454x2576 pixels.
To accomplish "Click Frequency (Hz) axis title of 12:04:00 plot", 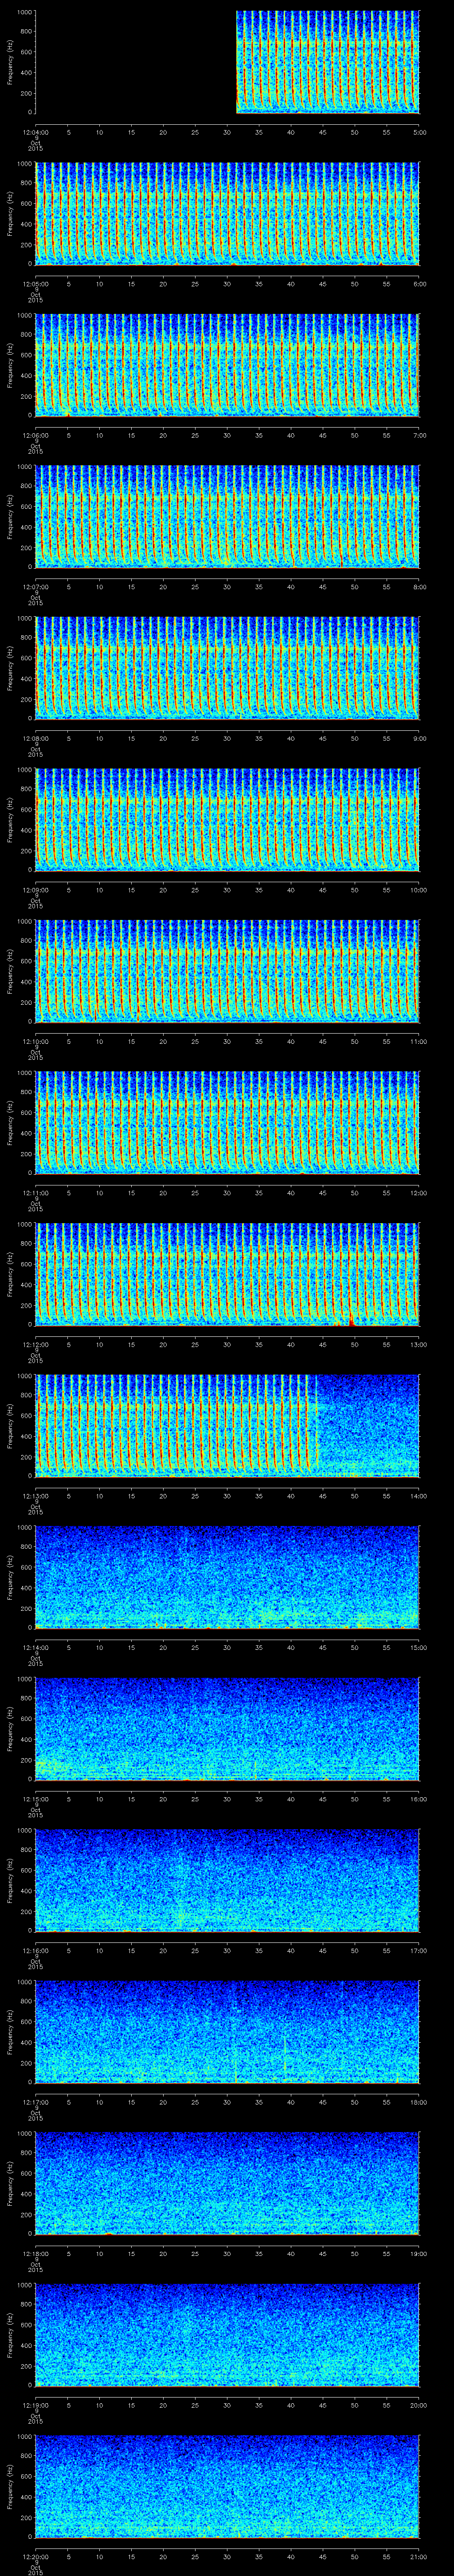I will (10, 63).
